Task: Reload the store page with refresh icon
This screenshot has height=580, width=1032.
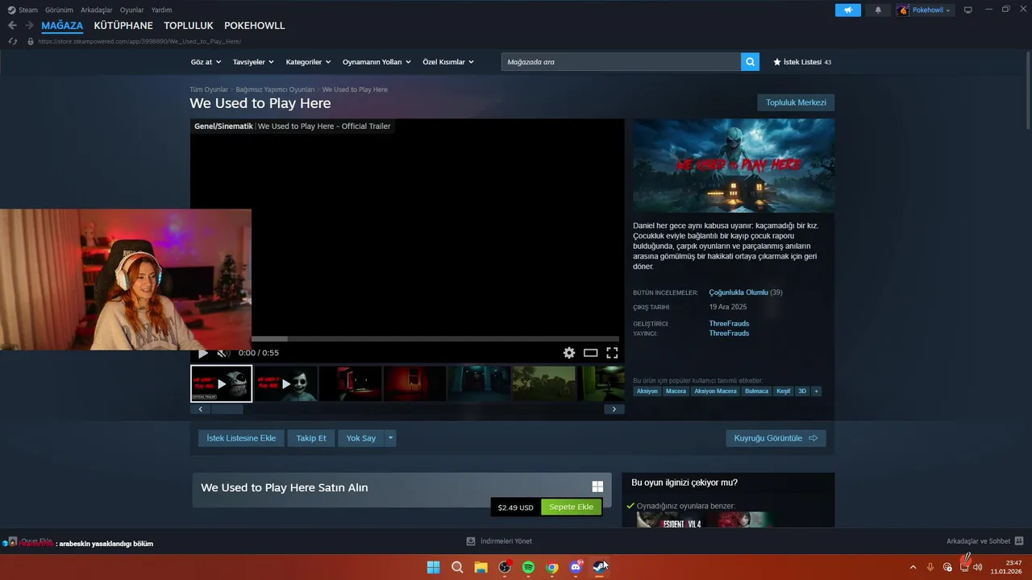Action: [x=12, y=41]
